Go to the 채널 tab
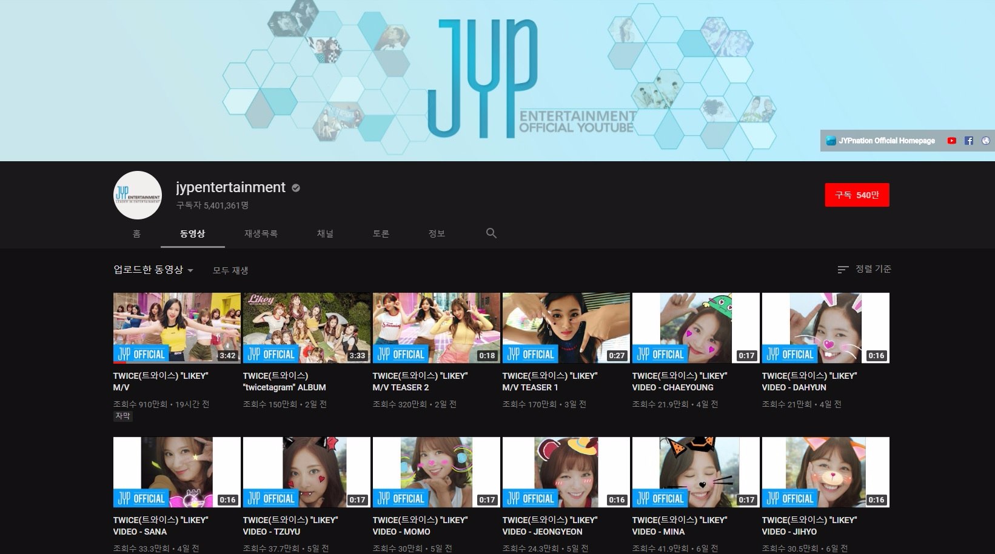This screenshot has width=995, height=554. (325, 233)
